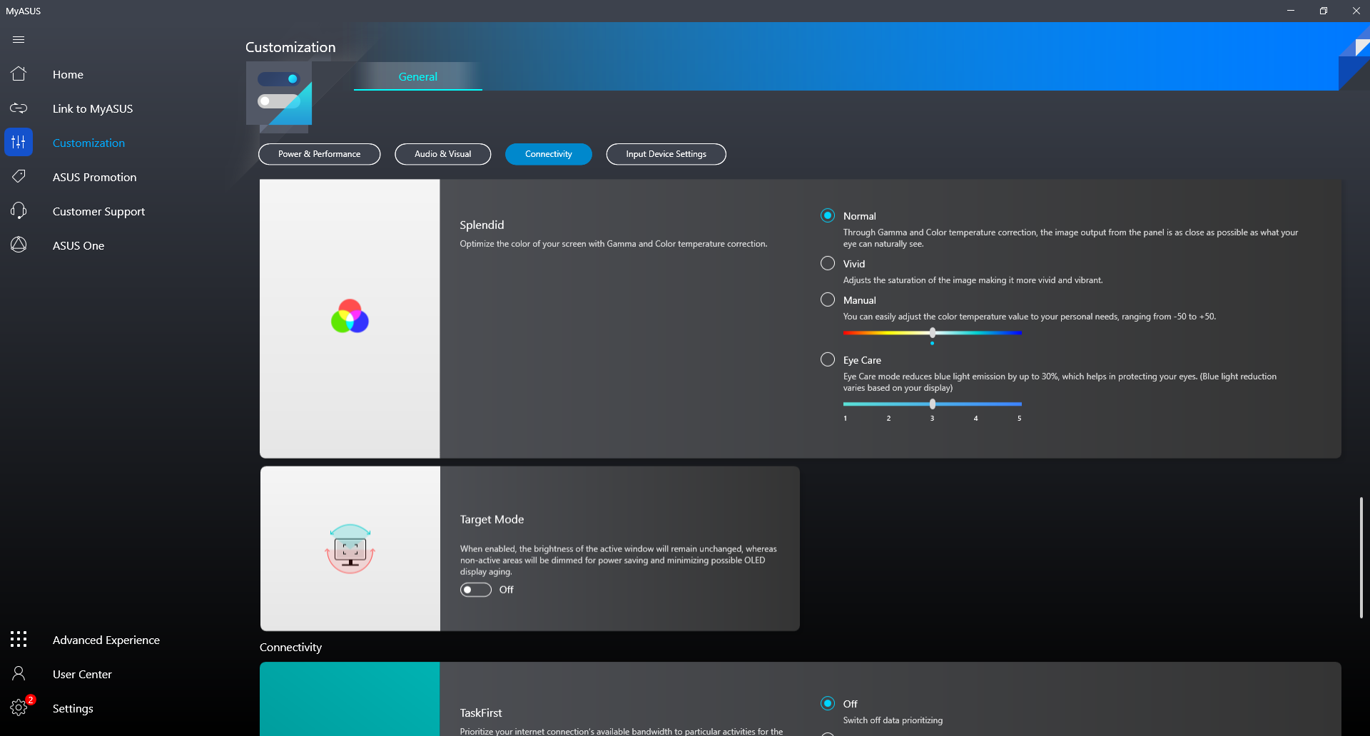Viewport: 1370px width, 736px height.
Task: Click the Splendid heading text
Action: [x=482, y=225]
